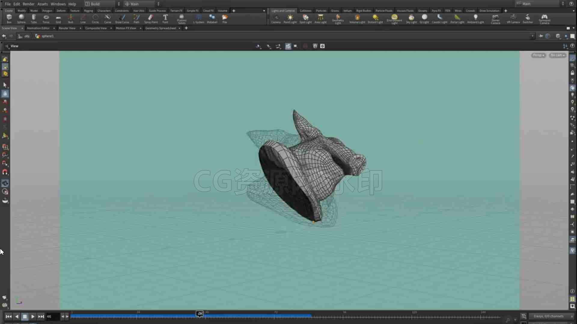This screenshot has width=577, height=324.
Task: Switch to the Rigid Bodies shelf tab
Action: 364,11
